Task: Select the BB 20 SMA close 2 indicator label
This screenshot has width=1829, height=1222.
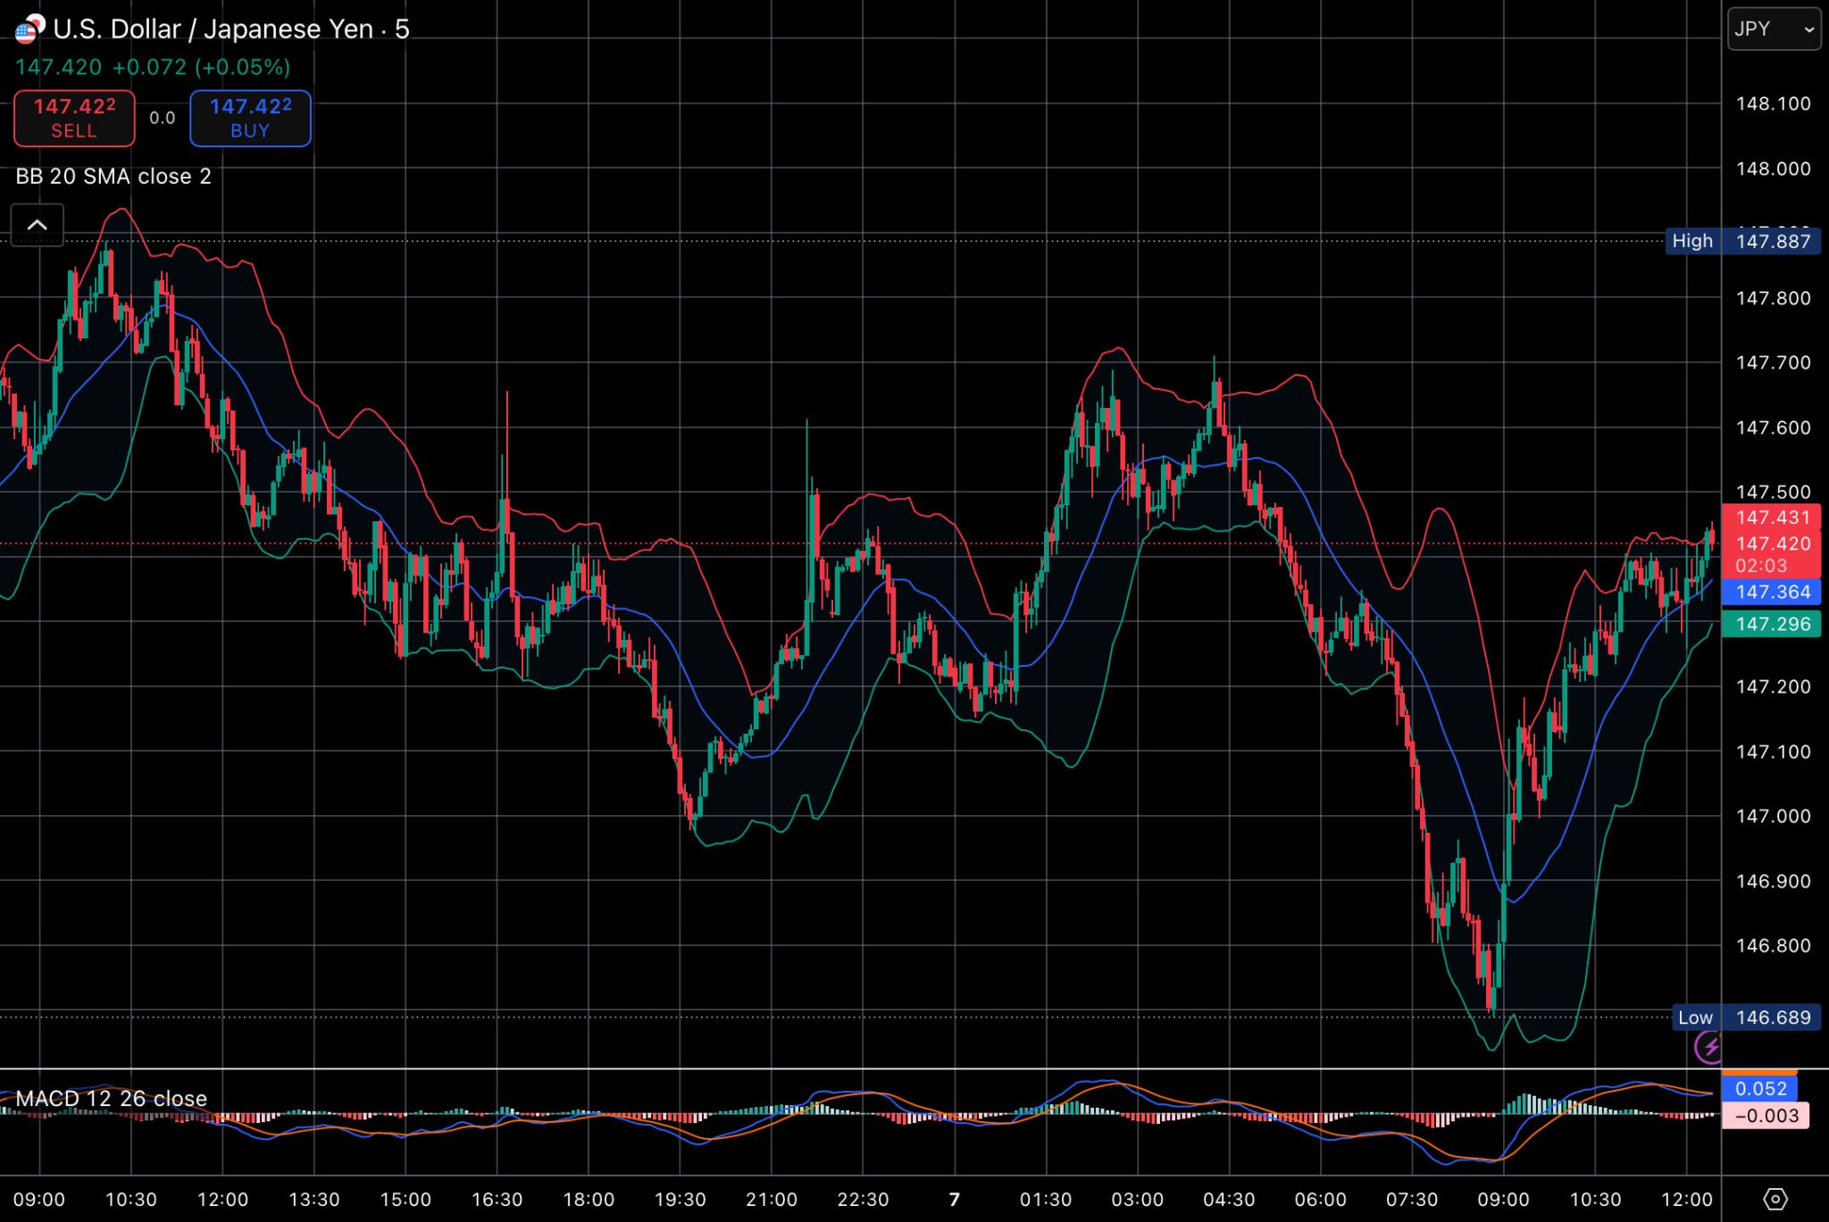Action: click(x=113, y=177)
